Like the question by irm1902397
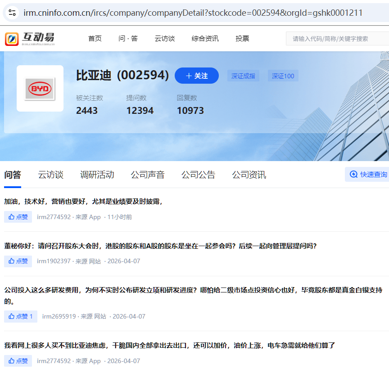Viewport: 389px width, 373px height. coord(18,261)
